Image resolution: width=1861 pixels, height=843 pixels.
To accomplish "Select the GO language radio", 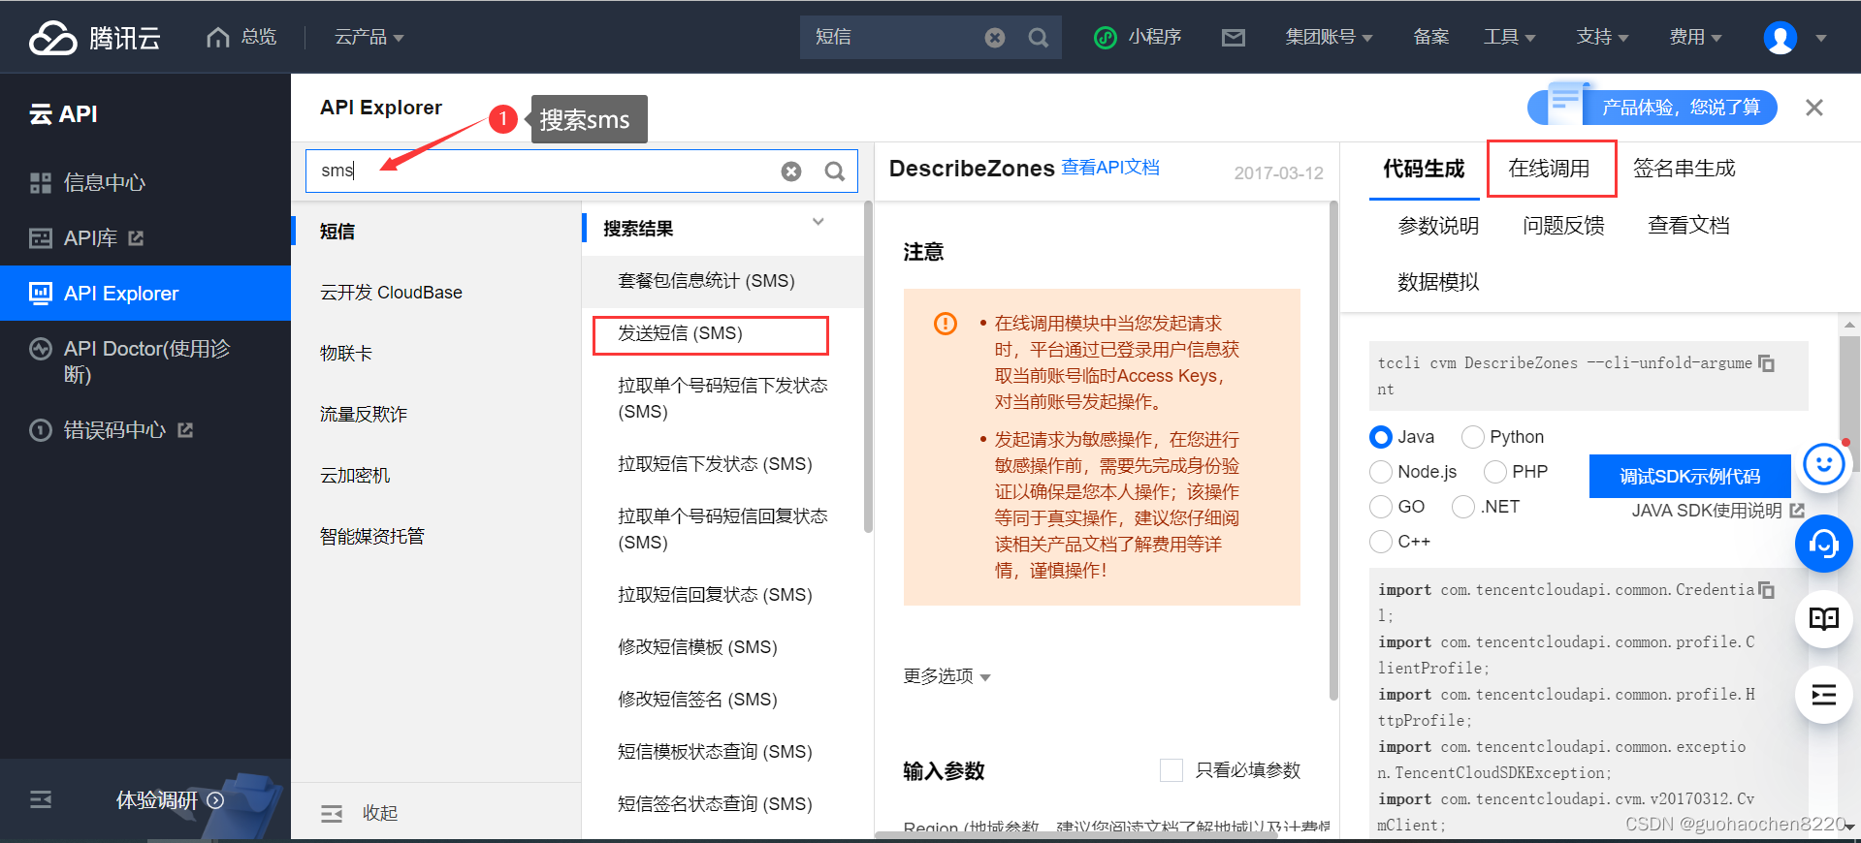I will pyautogui.click(x=1381, y=507).
